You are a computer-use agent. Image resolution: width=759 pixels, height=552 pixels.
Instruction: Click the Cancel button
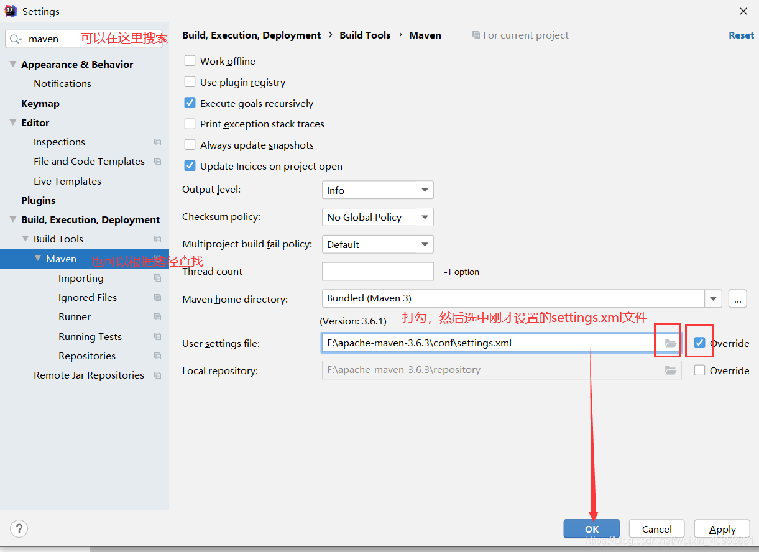[x=656, y=529]
